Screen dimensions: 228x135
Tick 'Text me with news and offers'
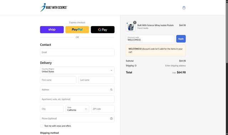click(42, 126)
